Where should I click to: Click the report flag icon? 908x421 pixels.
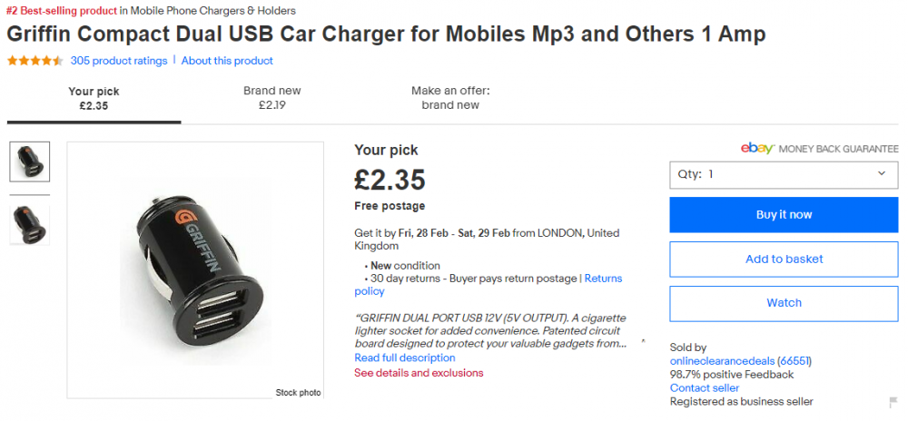coord(893,401)
